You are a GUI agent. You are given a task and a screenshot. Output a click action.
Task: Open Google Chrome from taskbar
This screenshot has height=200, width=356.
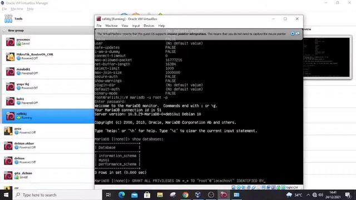[x=185, y=195]
